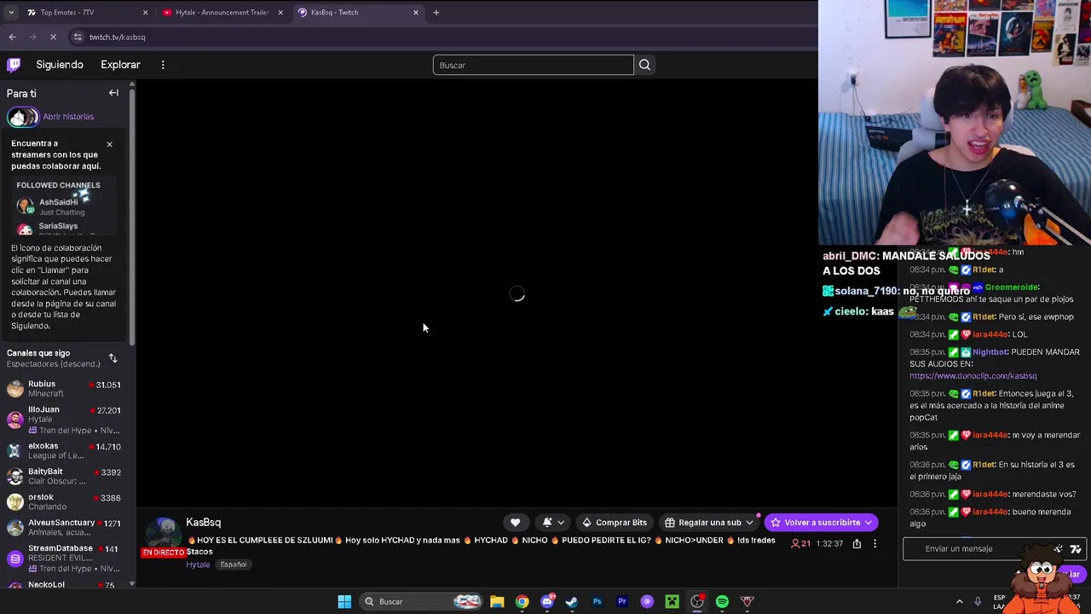The image size is (1091, 614).
Task: Open Rubius channel in sidebar
Action: (64, 389)
